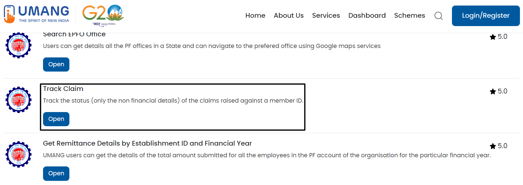Open the Search EPFO Office service
Viewport: 523px width, 185px height.
coord(56,64)
